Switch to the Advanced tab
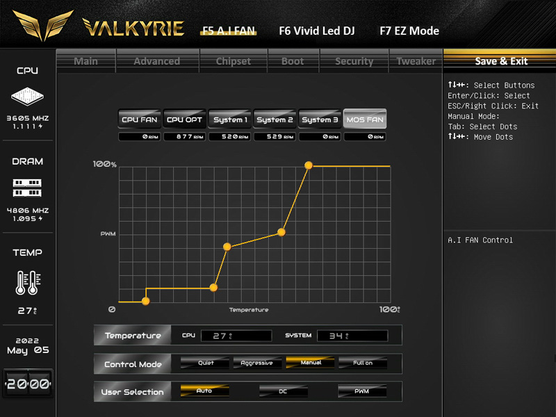556x417 pixels. (157, 61)
